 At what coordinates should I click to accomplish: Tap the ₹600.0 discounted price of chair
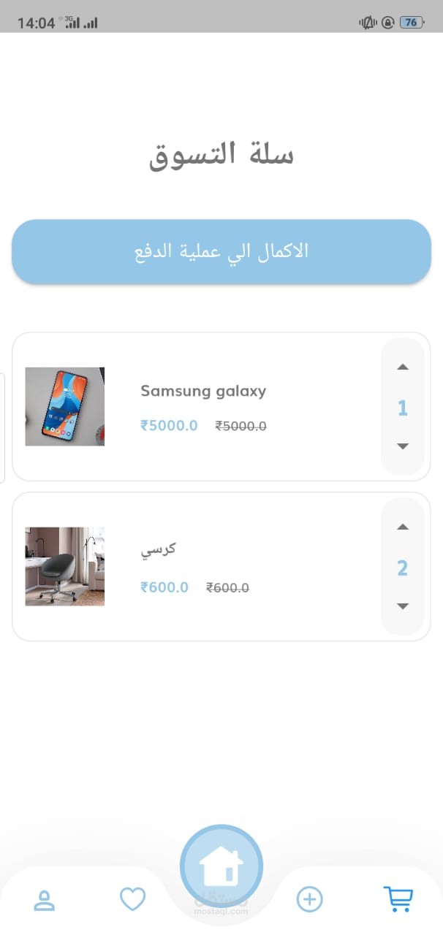point(164,587)
